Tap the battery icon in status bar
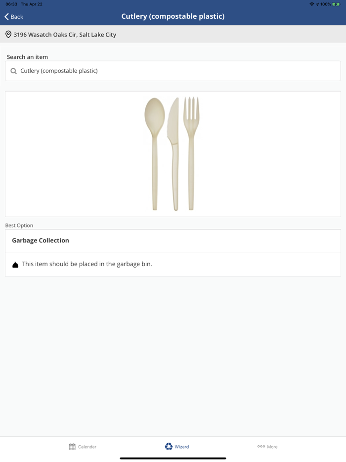Screen dimensions: 346x462 point(336,4)
